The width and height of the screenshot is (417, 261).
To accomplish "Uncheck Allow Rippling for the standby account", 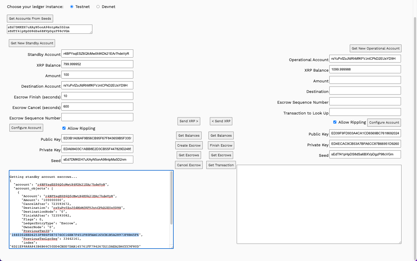I will click(x=64, y=128).
